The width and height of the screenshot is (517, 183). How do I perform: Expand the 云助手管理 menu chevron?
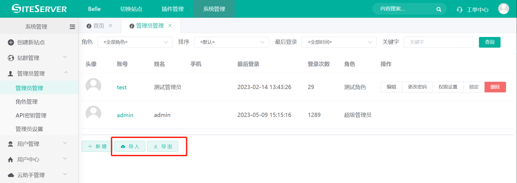pos(65,174)
